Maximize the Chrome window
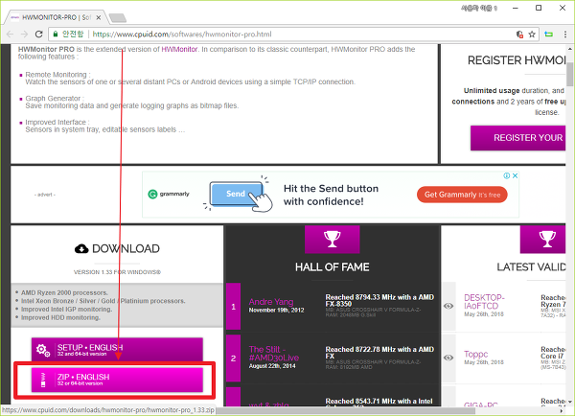The height and width of the screenshot is (416, 575). pyautogui.click(x=539, y=8)
